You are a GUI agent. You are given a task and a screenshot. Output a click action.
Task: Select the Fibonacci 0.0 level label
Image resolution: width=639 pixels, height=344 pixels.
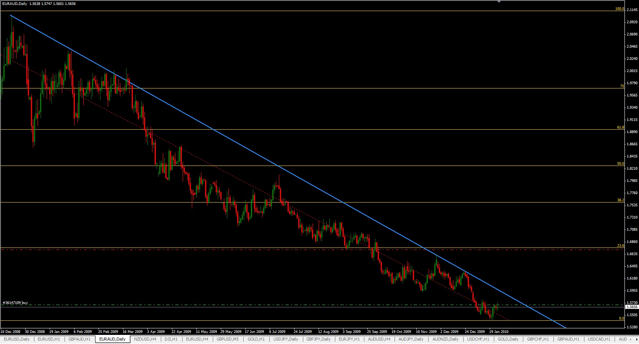(x=621, y=318)
